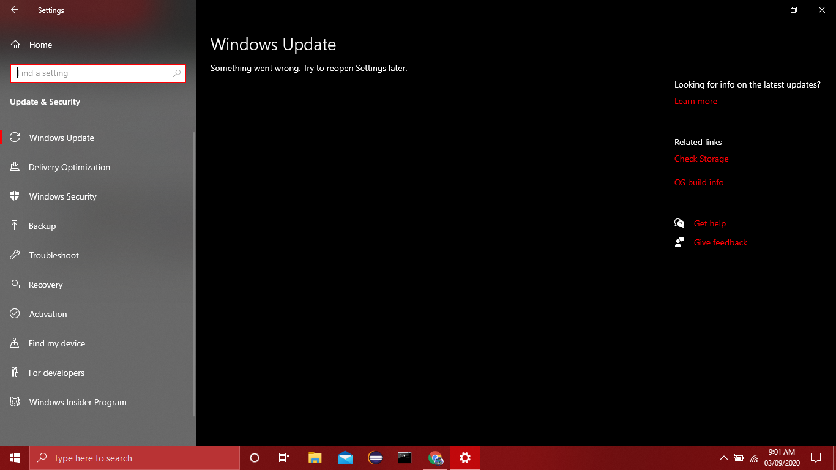Click the Get help chat bubble icon

click(x=679, y=223)
